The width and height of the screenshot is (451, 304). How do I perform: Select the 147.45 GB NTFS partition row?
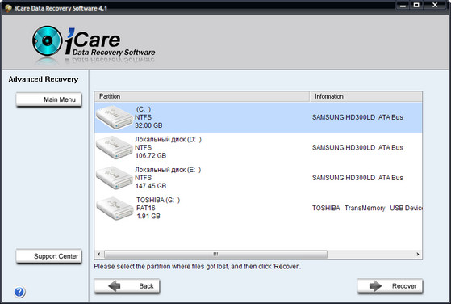pyautogui.click(x=258, y=178)
